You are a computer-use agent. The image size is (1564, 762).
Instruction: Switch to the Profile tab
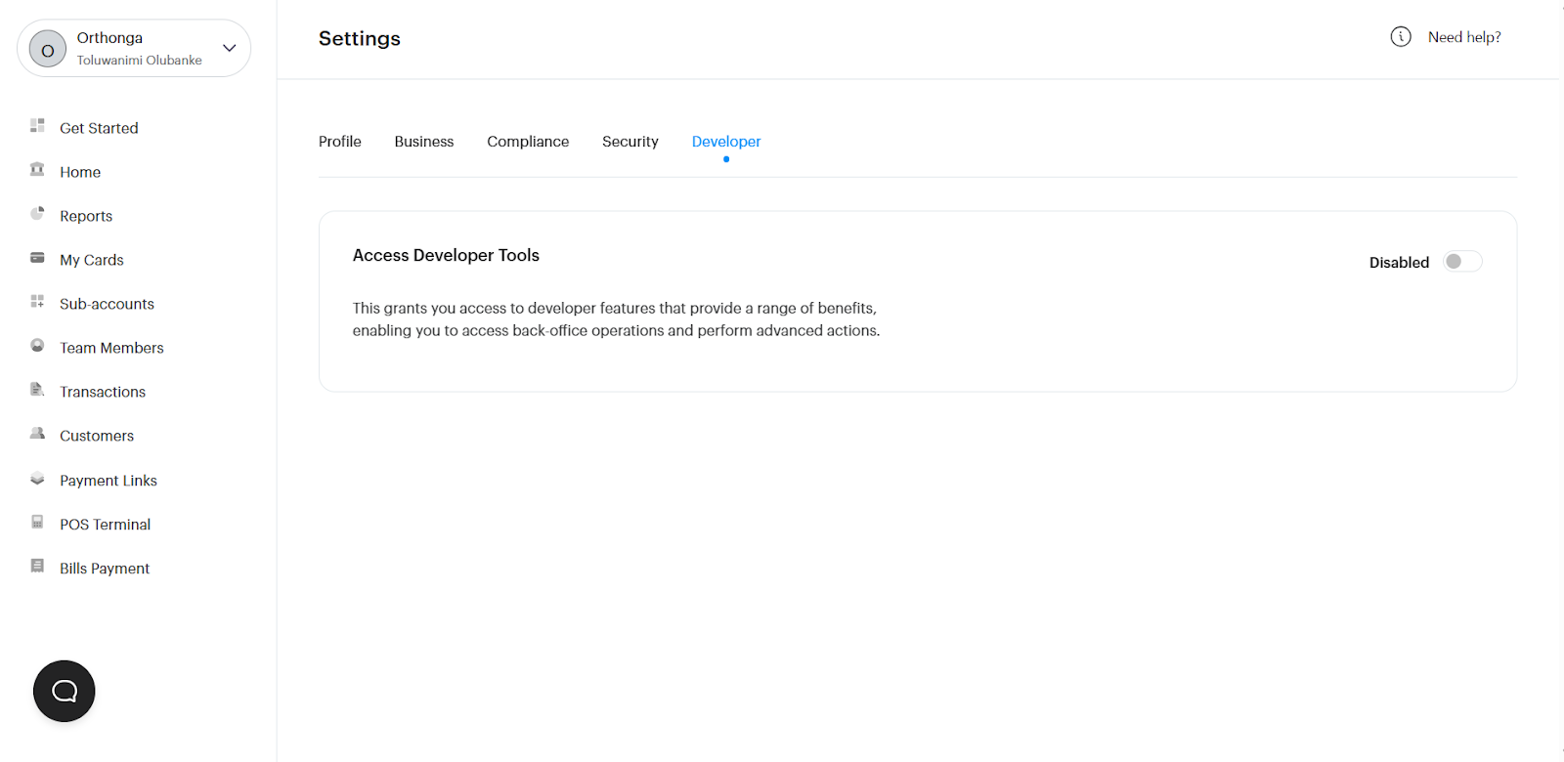tap(340, 142)
